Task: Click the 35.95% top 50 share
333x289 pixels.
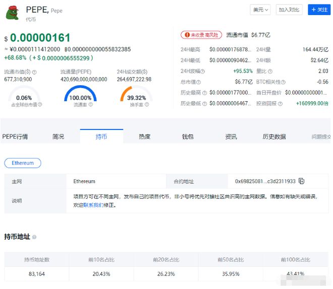Action: (x=231, y=274)
